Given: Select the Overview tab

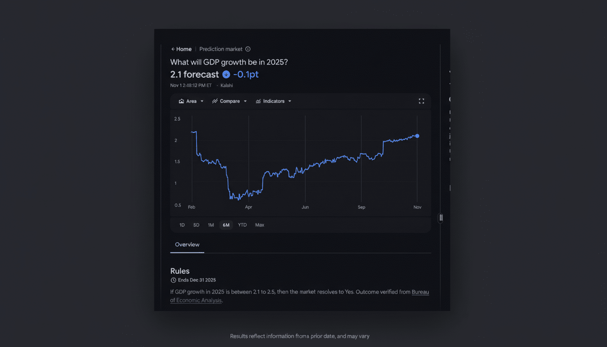Looking at the screenshot, I should coord(187,244).
